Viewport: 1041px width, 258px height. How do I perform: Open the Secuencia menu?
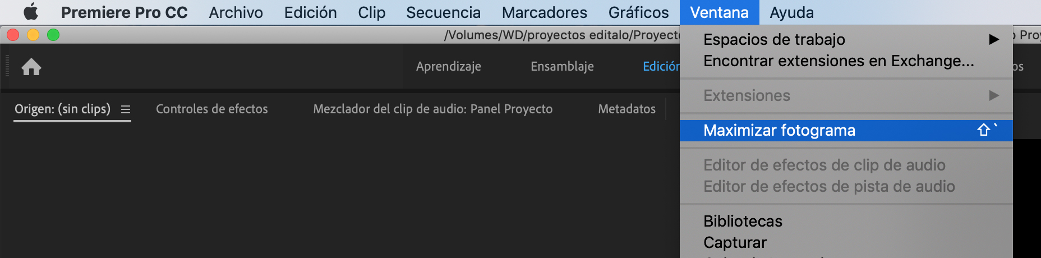click(443, 12)
